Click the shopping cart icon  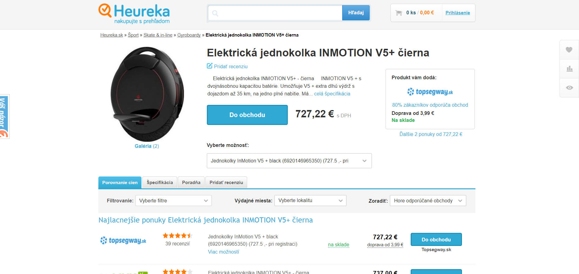point(399,13)
